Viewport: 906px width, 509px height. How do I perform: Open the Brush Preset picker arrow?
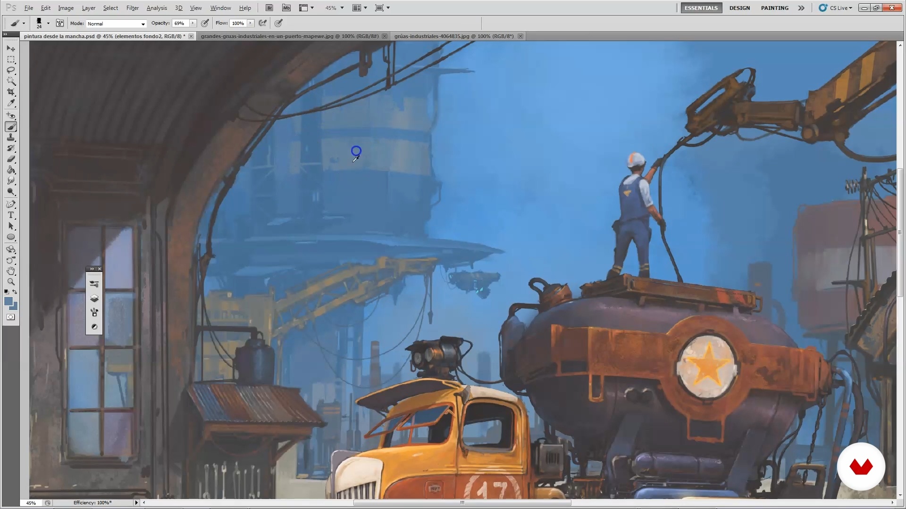[x=48, y=23]
